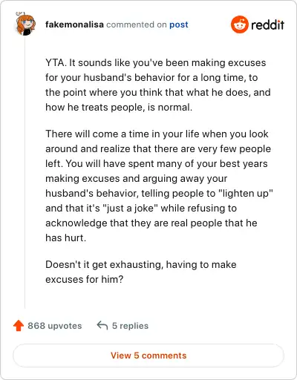Click the quoted phrase "just a joke"

131,208
